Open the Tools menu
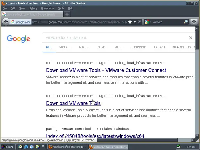Screen dimensions: 200x150 (x=61, y=8)
